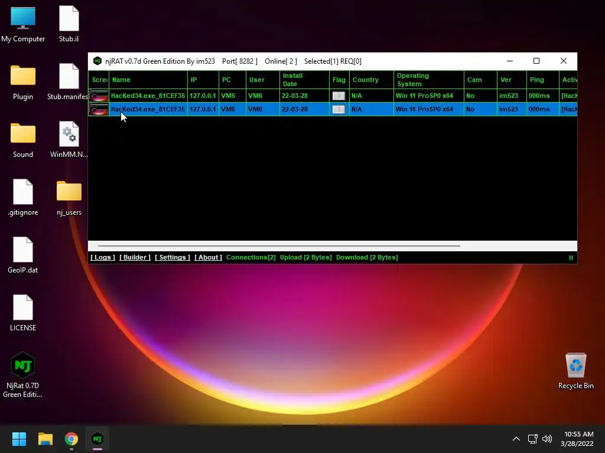The image size is (605, 453).
Task: Click the green H at status bar end
Action: tap(571, 258)
